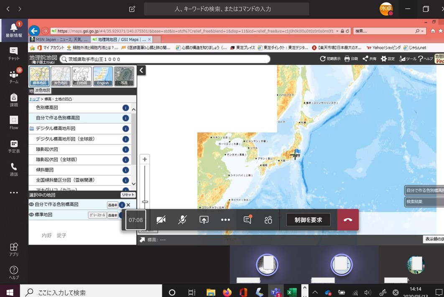Start a new chat with the compose icon
This screenshot has height=297, width=444.
click(x=132, y=9)
